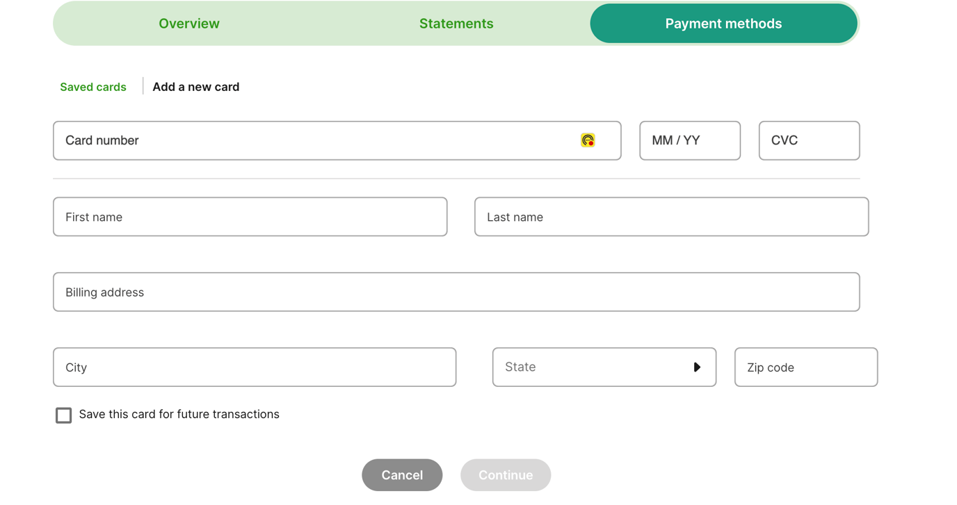Select the First name text box
The width and height of the screenshot is (957, 505).
[250, 217]
